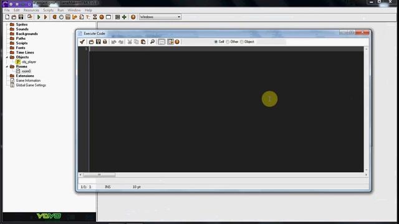Select the Object radio option
Image resolution: width=399 pixels, height=224 pixels.
click(247, 42)
